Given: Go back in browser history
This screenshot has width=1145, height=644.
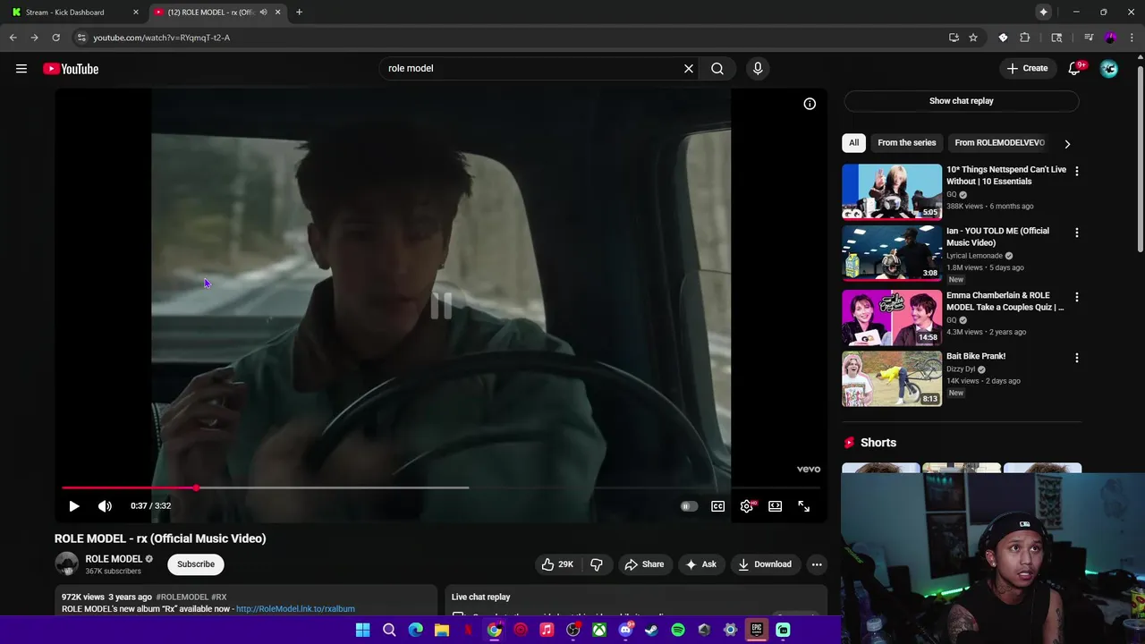Looking at the screenshot, I should click(x=13, y=38).
